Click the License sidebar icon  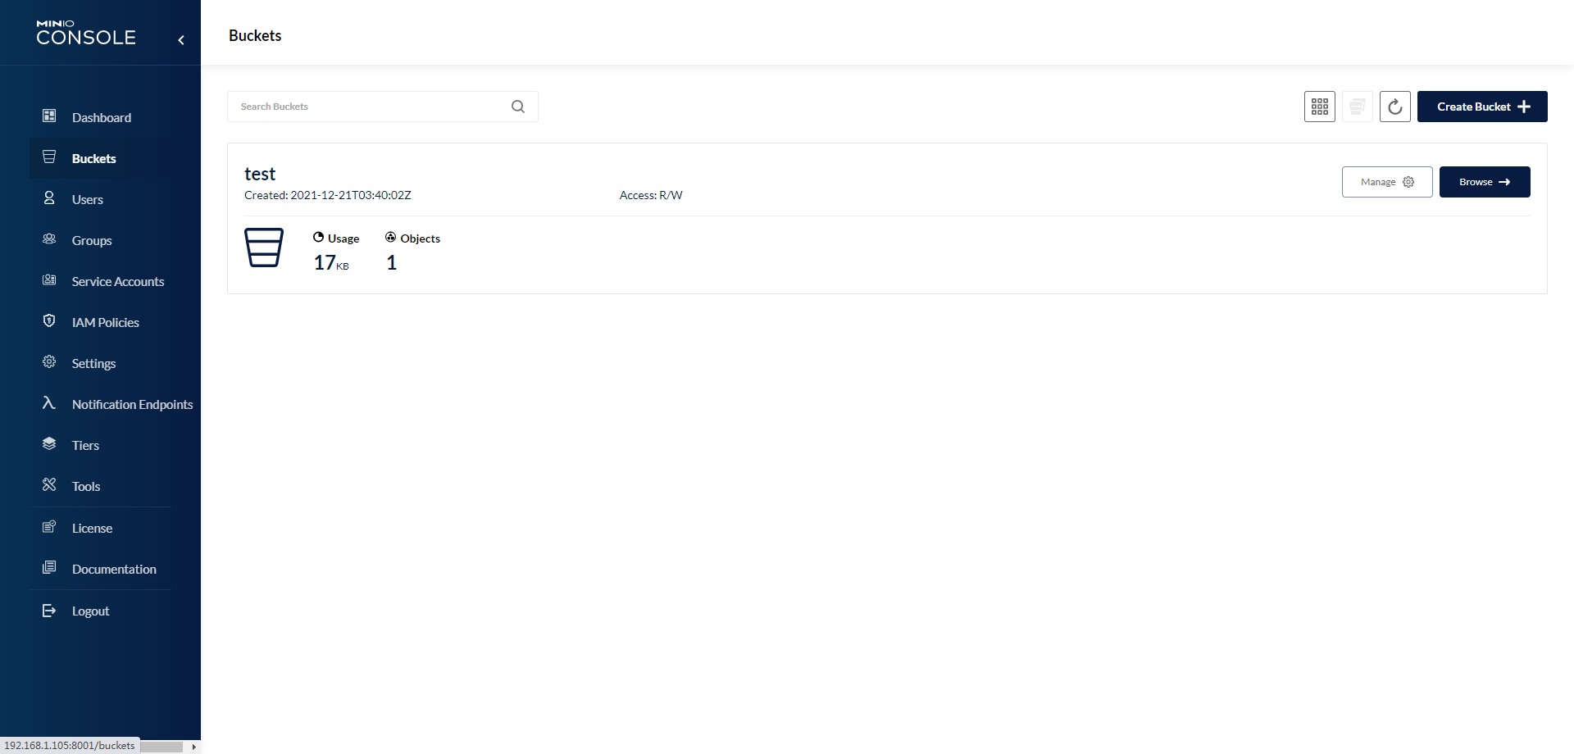point(49,526)
